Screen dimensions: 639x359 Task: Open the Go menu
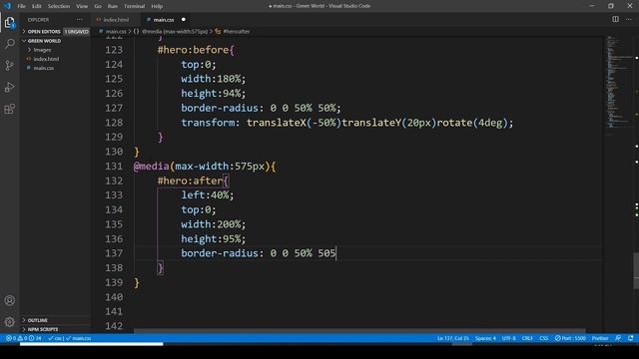(98, 6)
